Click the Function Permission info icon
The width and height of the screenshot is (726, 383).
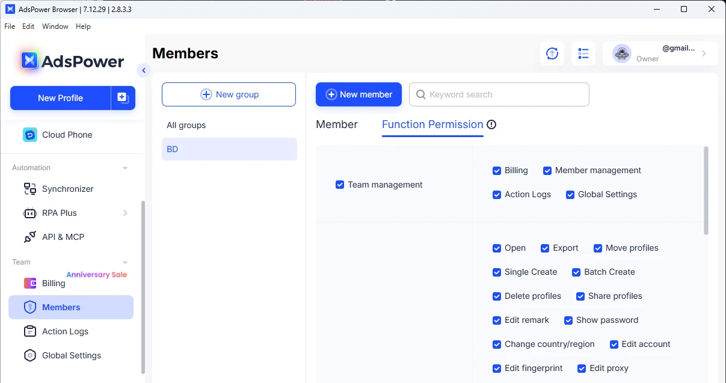pyautogui.click(x=491, y=124)
